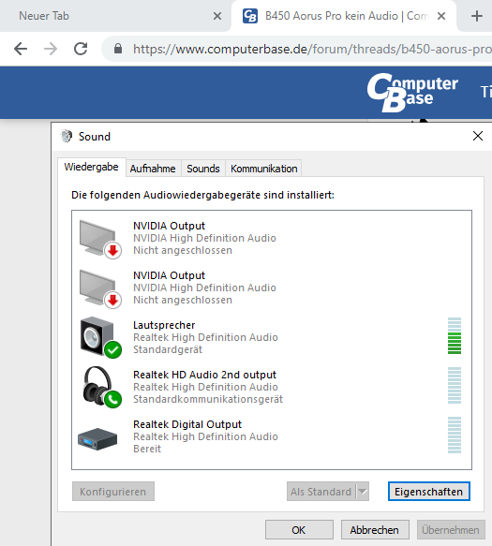Expand the Als Standard dropdown arrow

pyautogui.click(x=363, y=492)
